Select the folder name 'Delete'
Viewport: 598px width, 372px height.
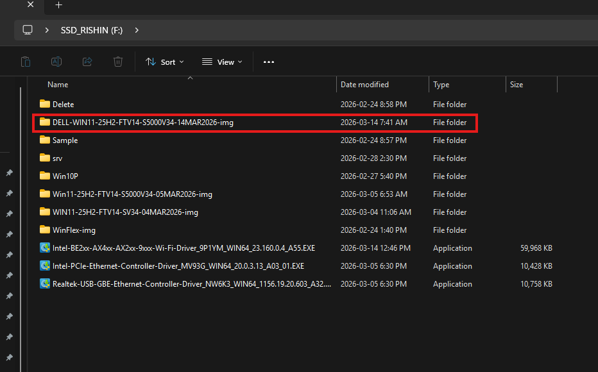click(x=64, y=105)
